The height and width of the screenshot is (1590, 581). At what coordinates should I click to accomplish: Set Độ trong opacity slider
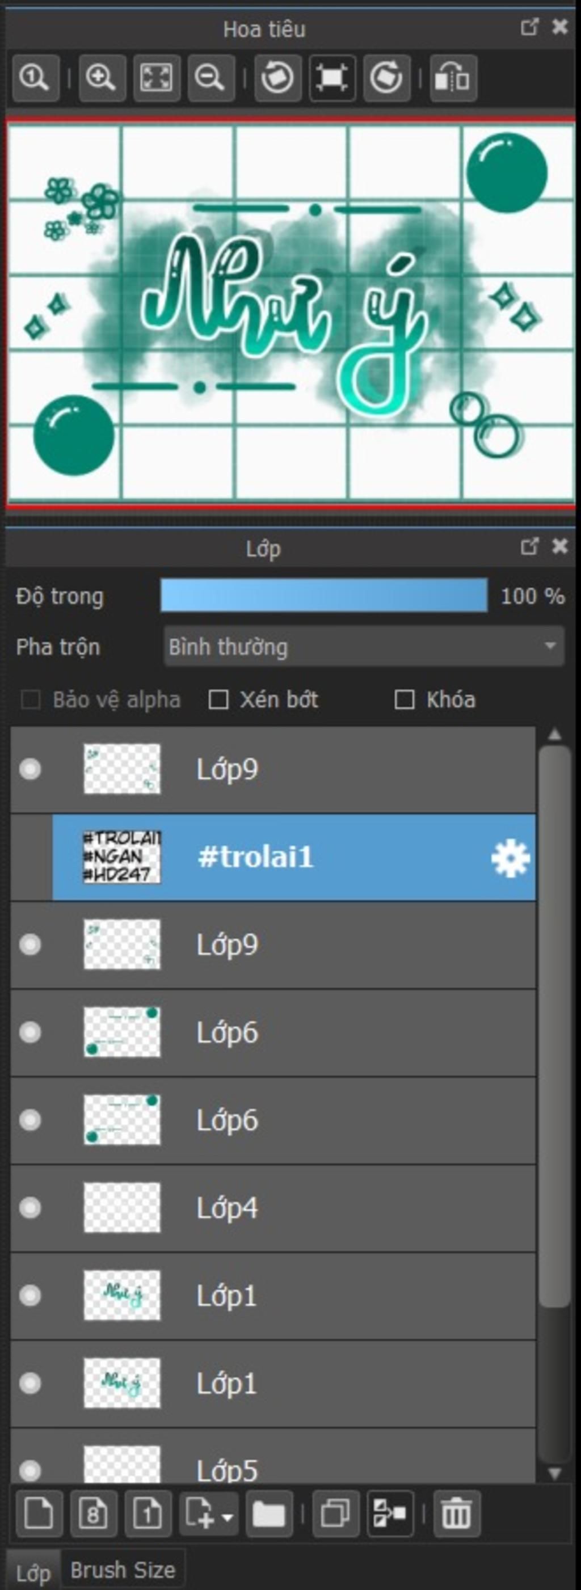(x=324, y=596)
